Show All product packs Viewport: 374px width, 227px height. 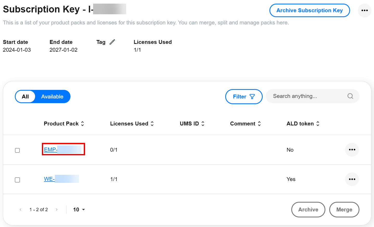[x=25, y=97]
